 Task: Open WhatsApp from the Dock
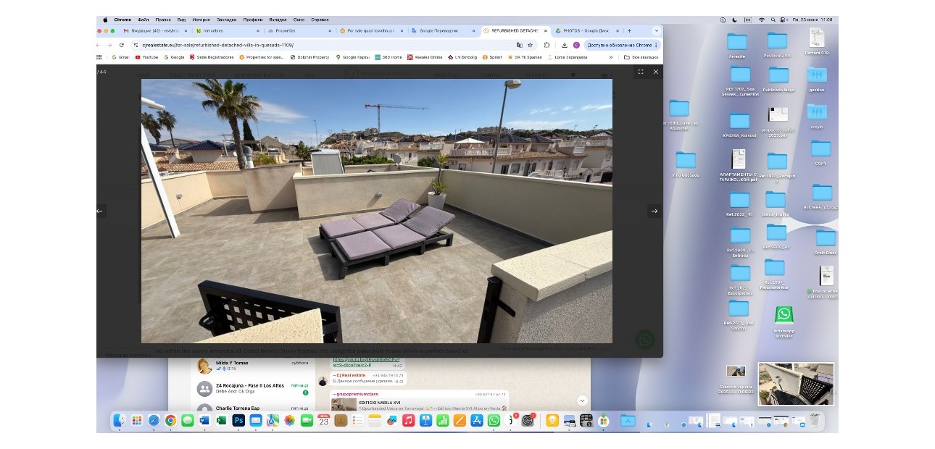[494, 420]
